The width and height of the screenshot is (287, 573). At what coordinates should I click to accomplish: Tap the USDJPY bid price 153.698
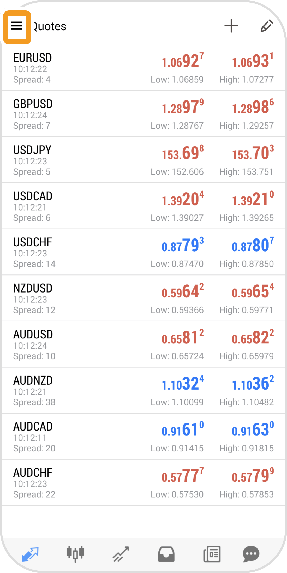(x=183, y=153)
